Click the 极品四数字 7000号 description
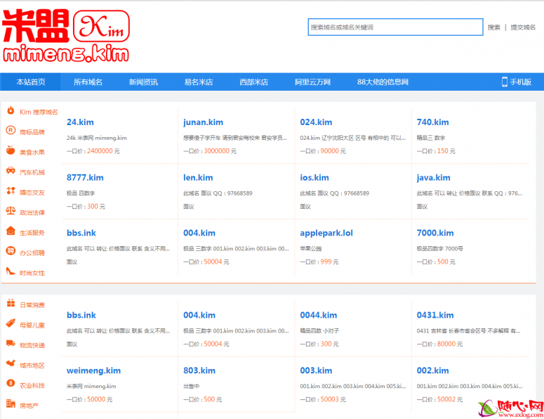 [439, 248]
